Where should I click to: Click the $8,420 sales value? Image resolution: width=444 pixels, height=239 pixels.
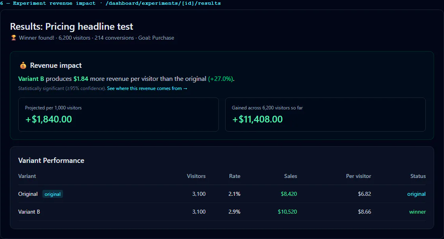(x=289, y=194)
